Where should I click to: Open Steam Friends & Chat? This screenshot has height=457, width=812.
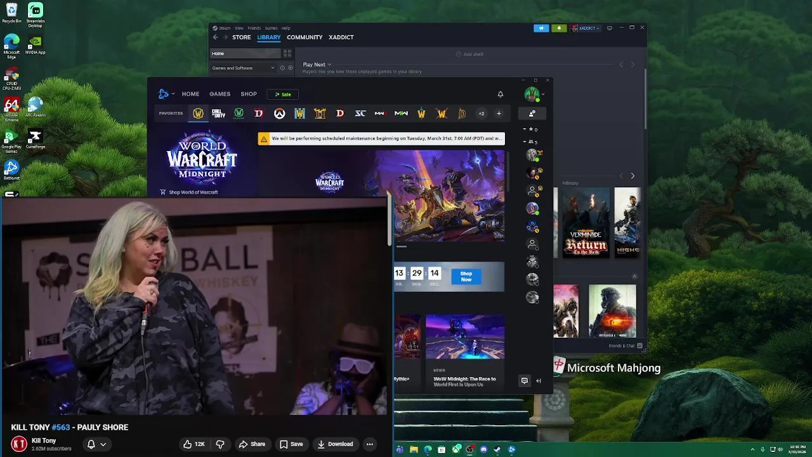625,346
